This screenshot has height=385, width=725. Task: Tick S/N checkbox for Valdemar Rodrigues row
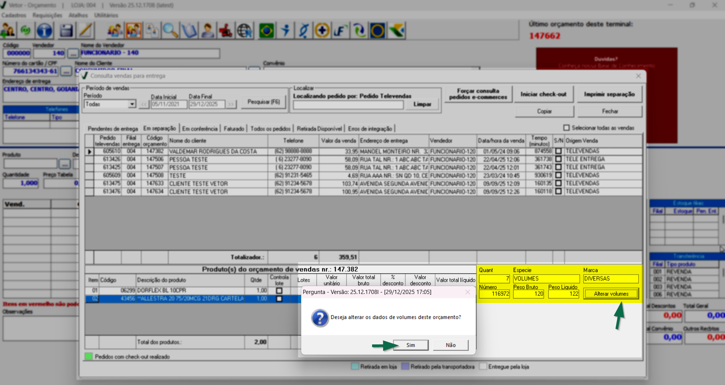click(558, 151)
